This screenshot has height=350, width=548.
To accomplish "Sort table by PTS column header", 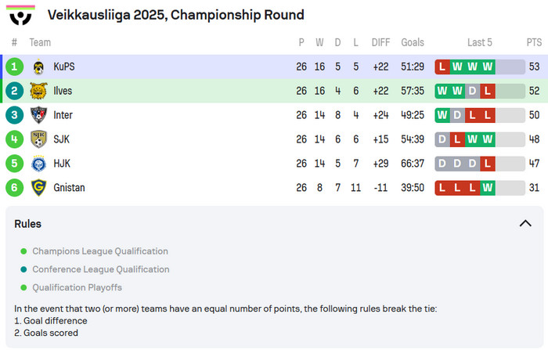I will 534,42.
